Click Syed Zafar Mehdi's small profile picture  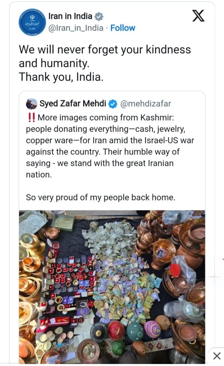pyautogui.click(x=31, y=104)
